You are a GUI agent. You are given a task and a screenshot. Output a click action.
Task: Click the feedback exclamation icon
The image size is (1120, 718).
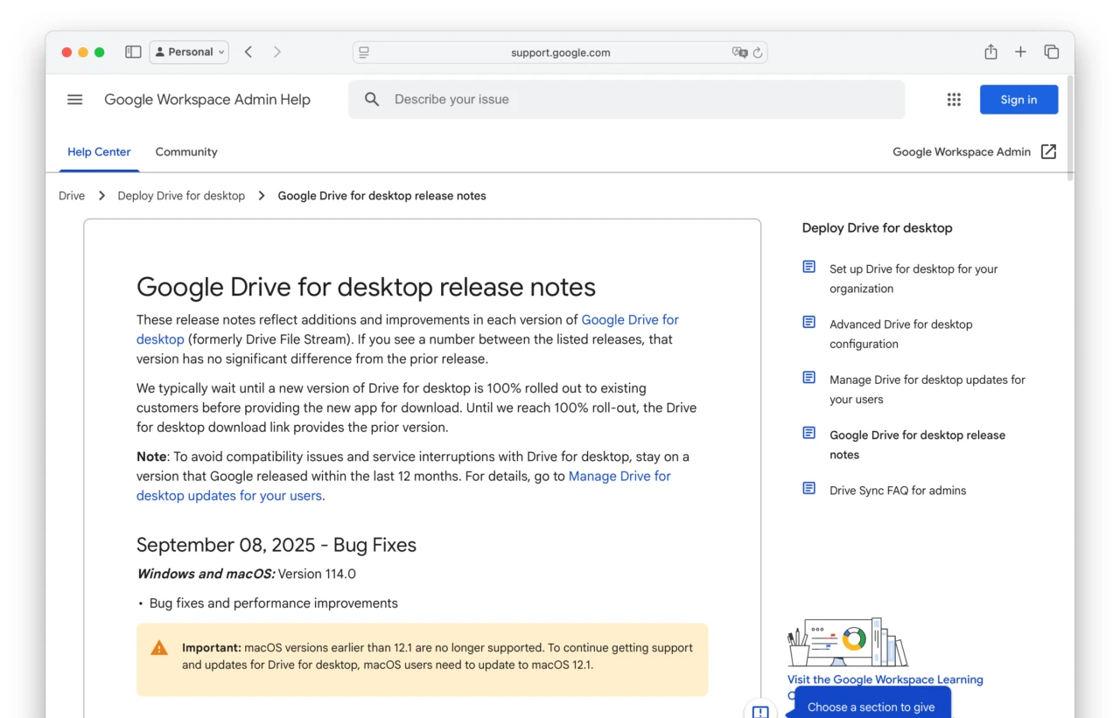tap(760, 710)
